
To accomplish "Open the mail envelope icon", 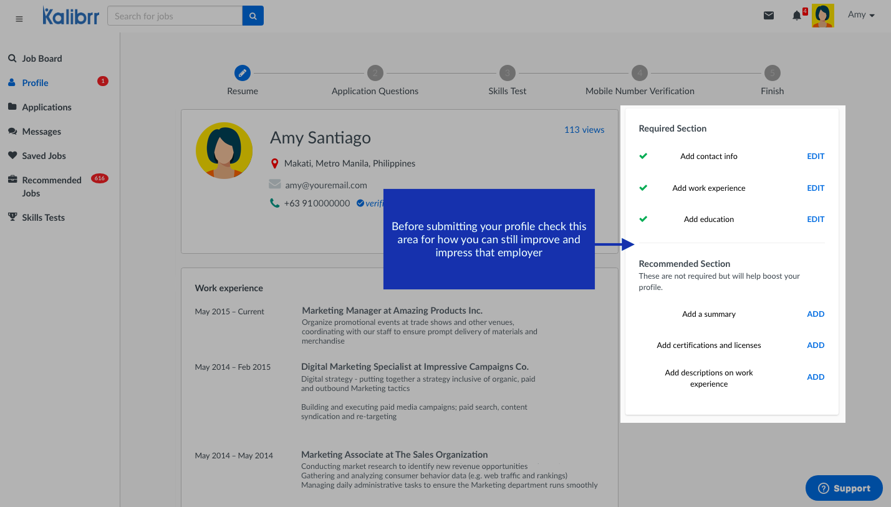I will coord(768,16).
